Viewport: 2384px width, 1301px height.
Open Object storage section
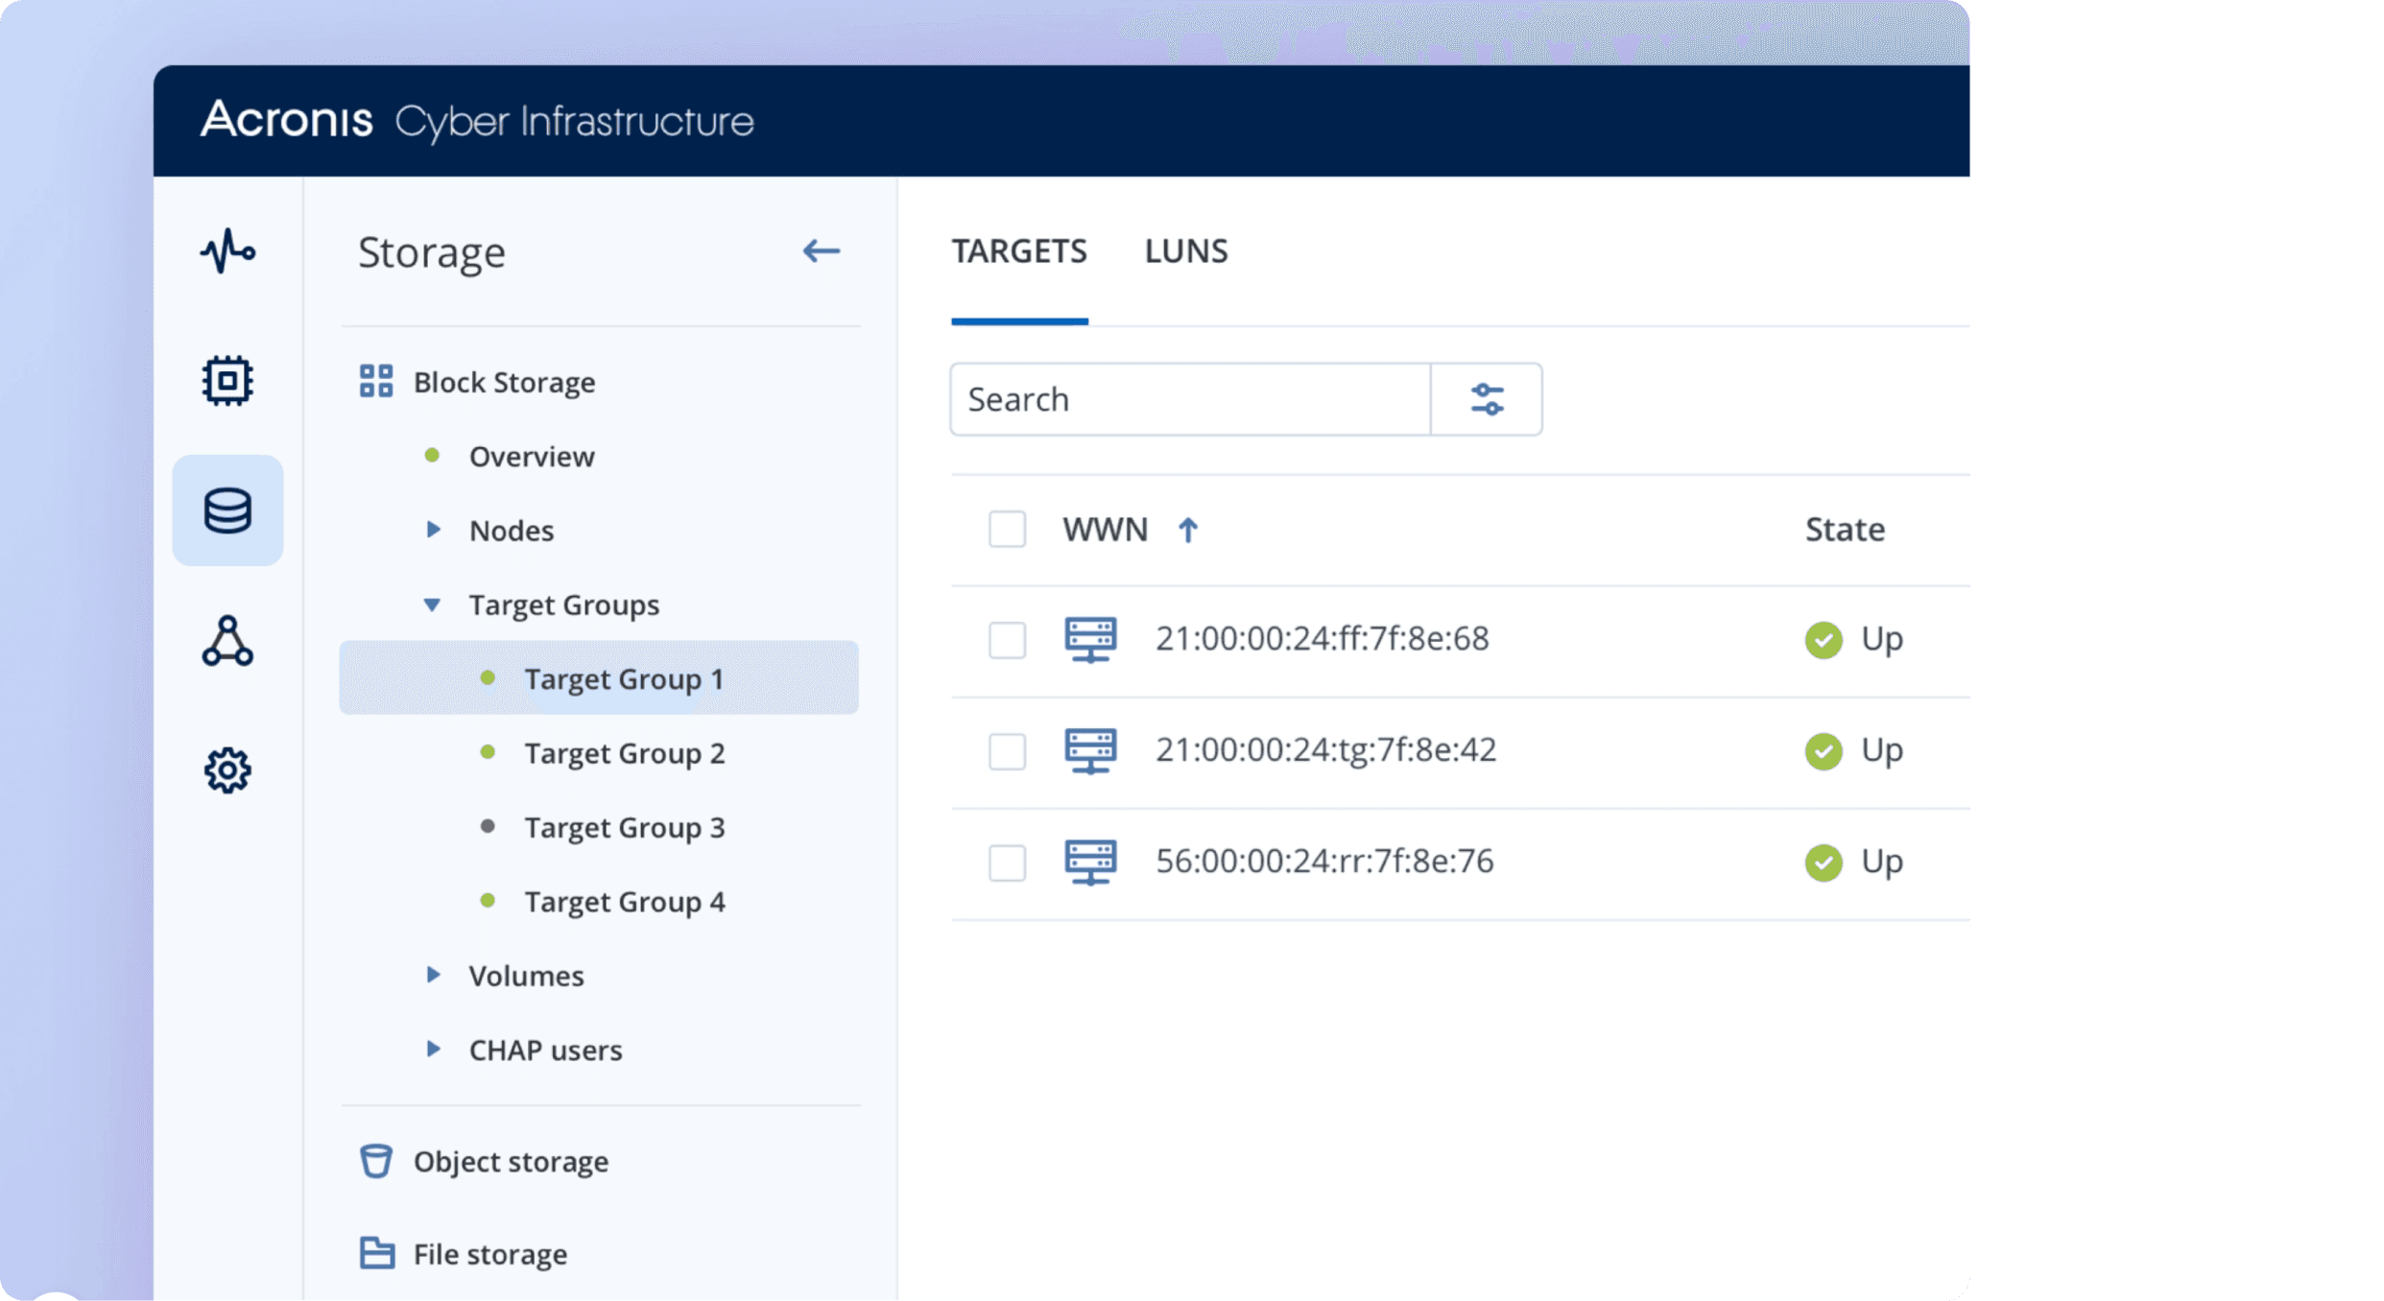[x=510, y=1161]
